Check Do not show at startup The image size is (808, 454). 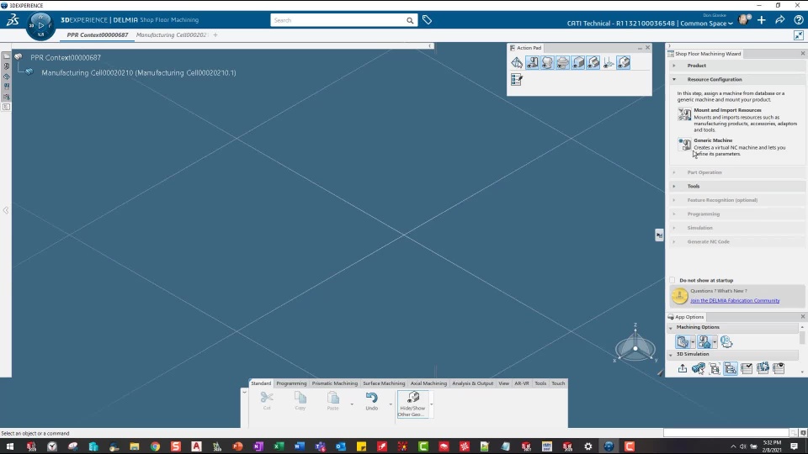click(x=672, y=281)
